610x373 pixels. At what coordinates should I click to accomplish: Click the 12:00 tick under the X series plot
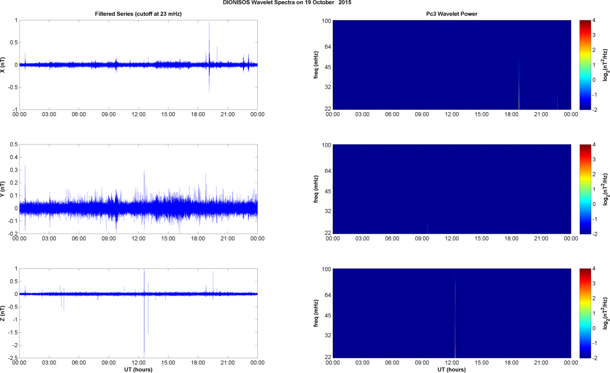click(x=138, y=115)
